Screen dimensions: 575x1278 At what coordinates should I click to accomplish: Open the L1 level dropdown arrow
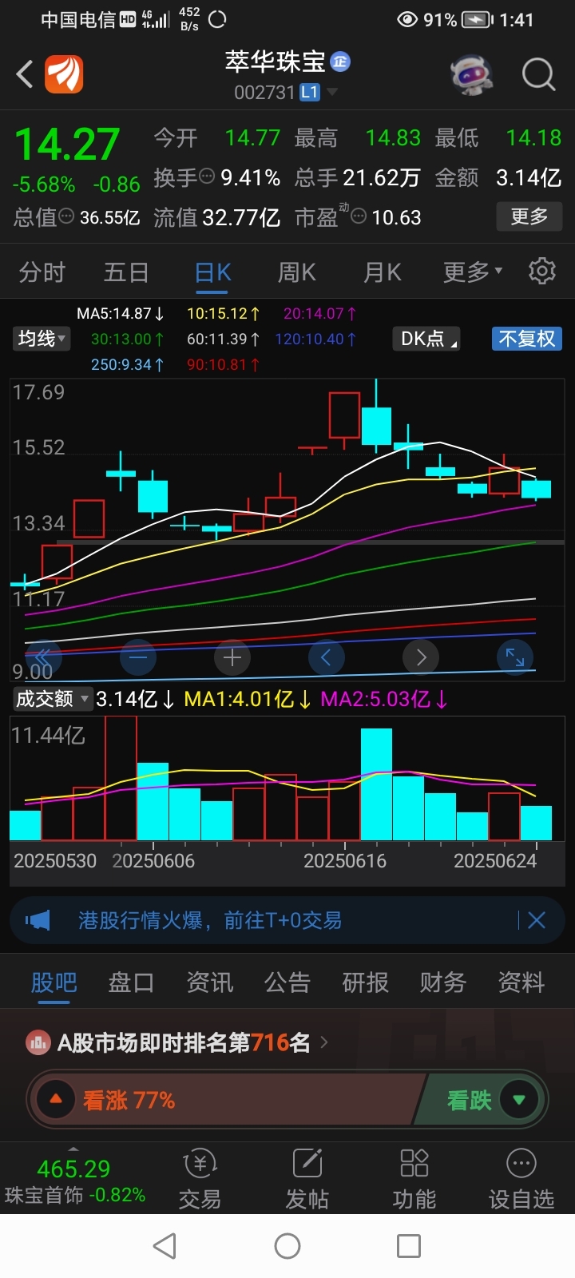[x=332, y=92]
